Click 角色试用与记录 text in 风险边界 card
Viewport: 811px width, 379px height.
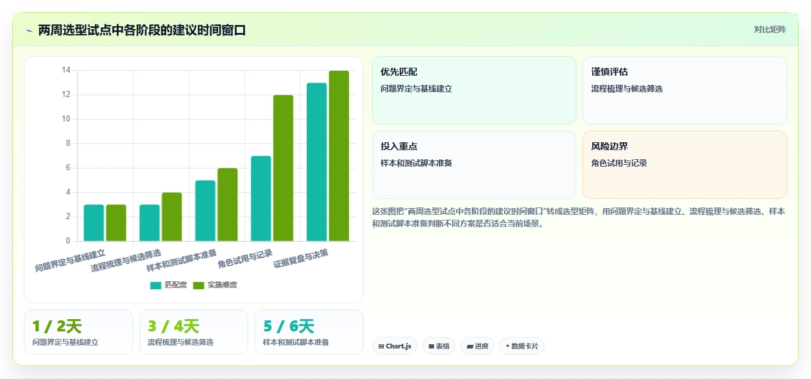[x=619, y=163]
